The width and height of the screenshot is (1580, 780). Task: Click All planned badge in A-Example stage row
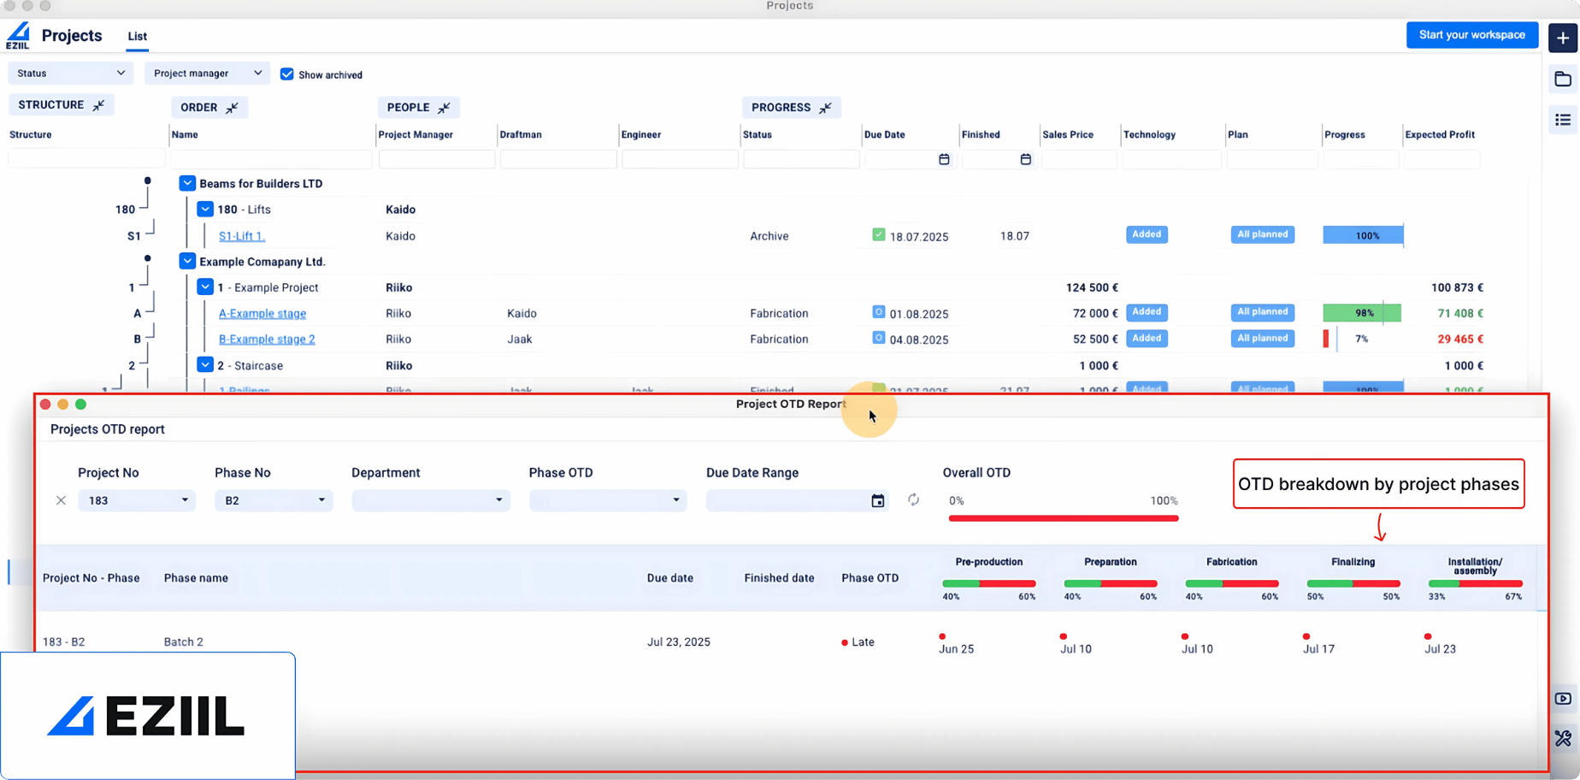tap(1263, 312)
